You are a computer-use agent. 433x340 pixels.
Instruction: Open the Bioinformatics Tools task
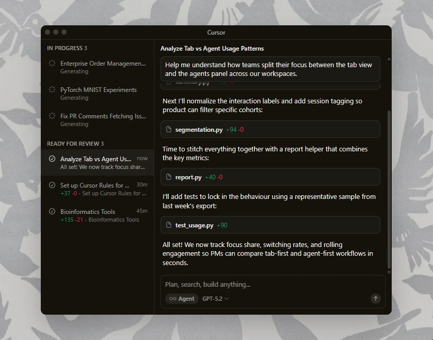click(x=98, y=215)
